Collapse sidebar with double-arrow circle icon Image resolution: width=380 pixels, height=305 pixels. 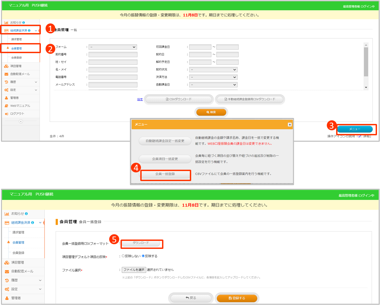(21, 122)
